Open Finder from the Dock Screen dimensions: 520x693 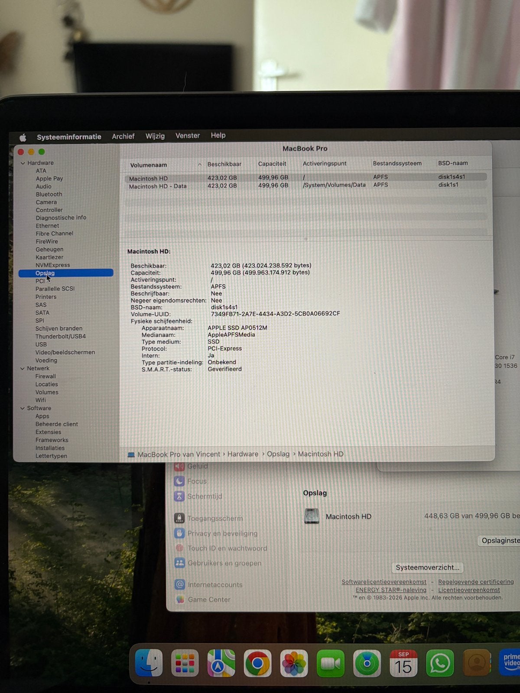coord(149,663)
